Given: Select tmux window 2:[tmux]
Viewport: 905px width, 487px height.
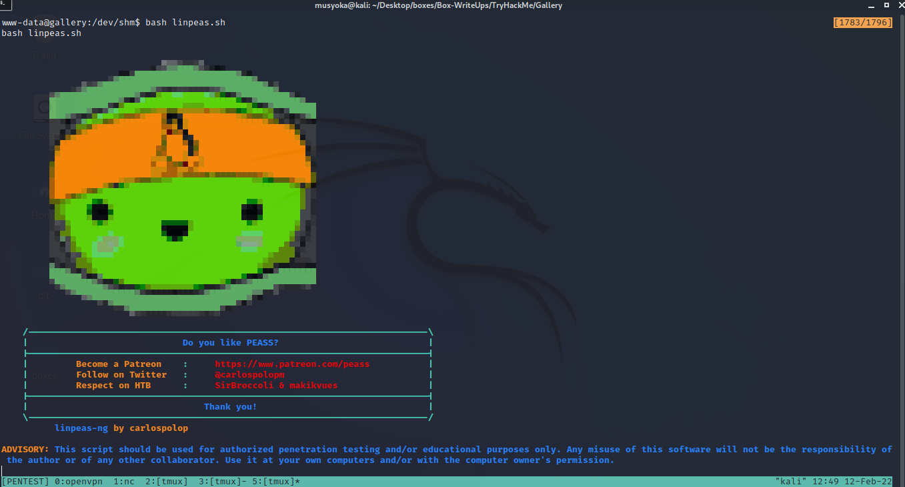Looking at the screenshot, I should 167,482.
